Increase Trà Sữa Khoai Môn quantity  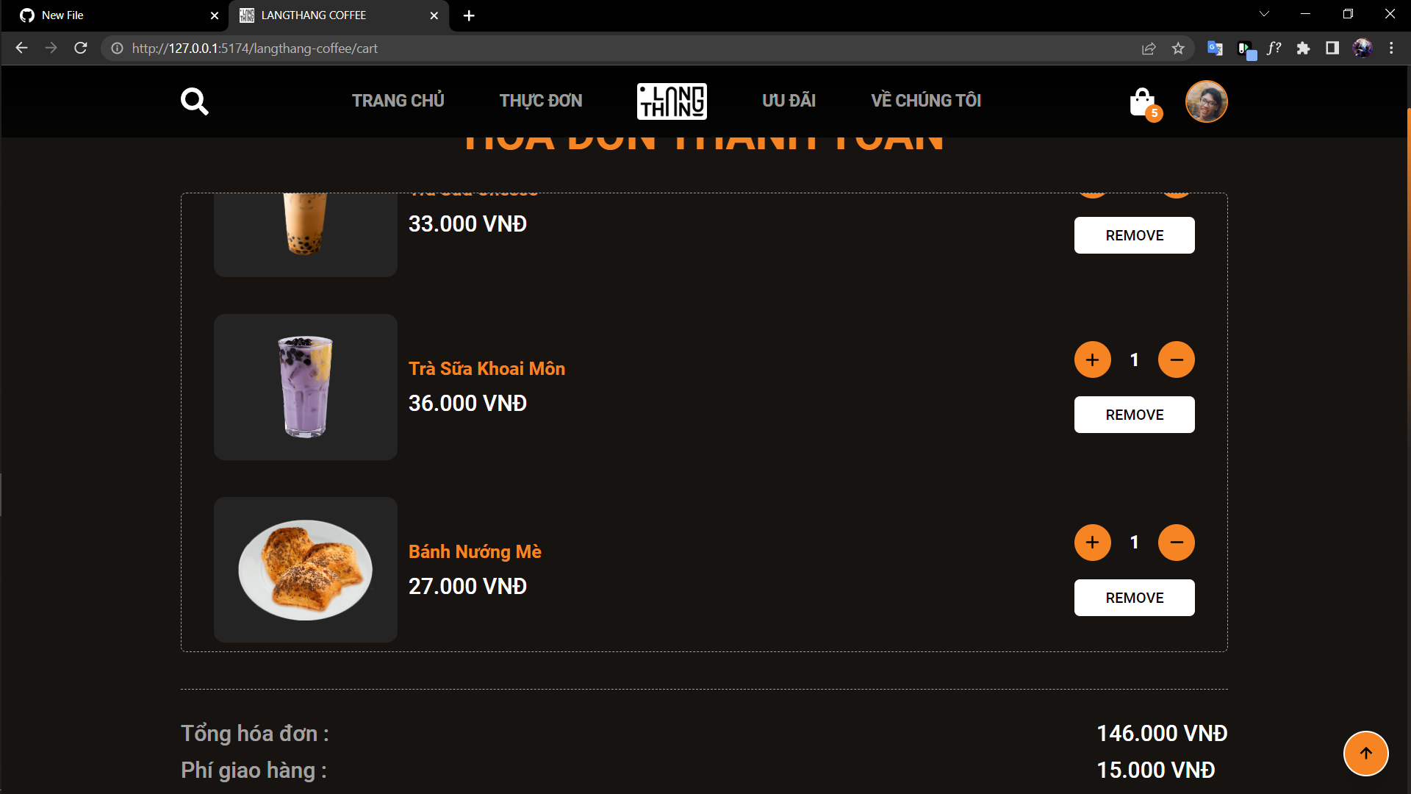click(x=1093, y=360)
